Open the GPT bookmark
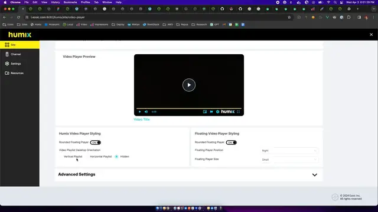The height and width of the screenshot is (212, 378). (x=214, y=25)
